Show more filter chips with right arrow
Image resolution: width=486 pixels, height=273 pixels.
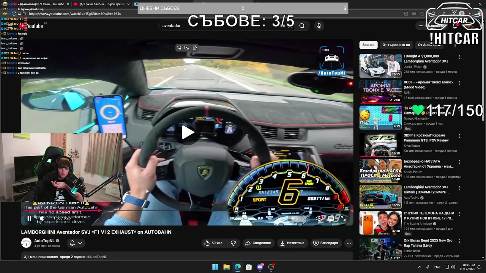pyautogui.click(x=455, y=45)
